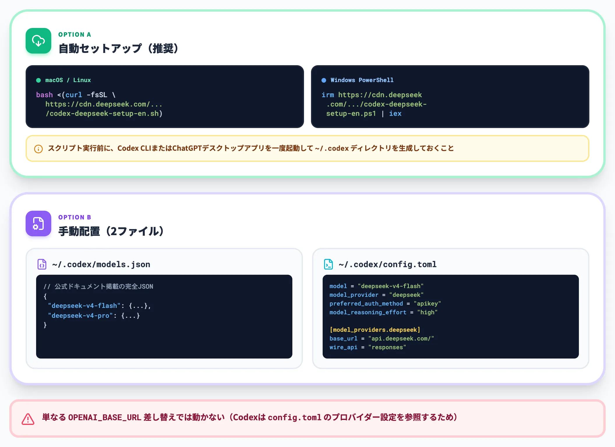Click the preferred_auth_method = "apikey" line

385,304
